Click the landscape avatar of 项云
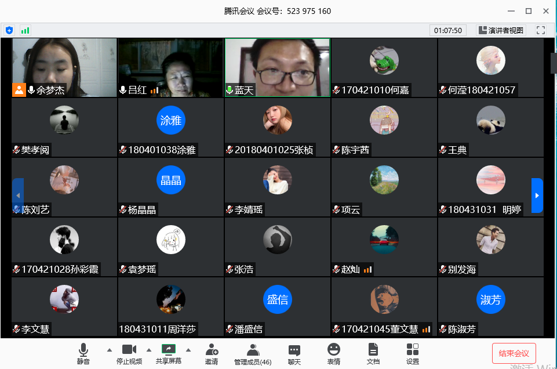The width and height of the screenshot is (557, 369). pyautogui.click(x=384, y=180)
